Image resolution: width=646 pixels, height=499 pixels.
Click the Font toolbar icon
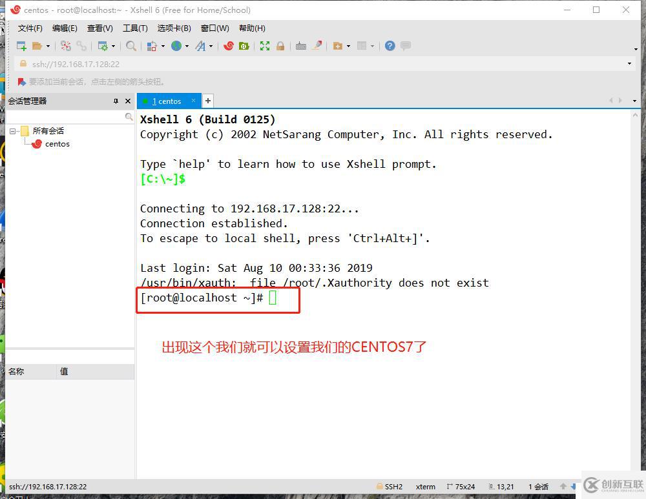click(x=201, y=46)
